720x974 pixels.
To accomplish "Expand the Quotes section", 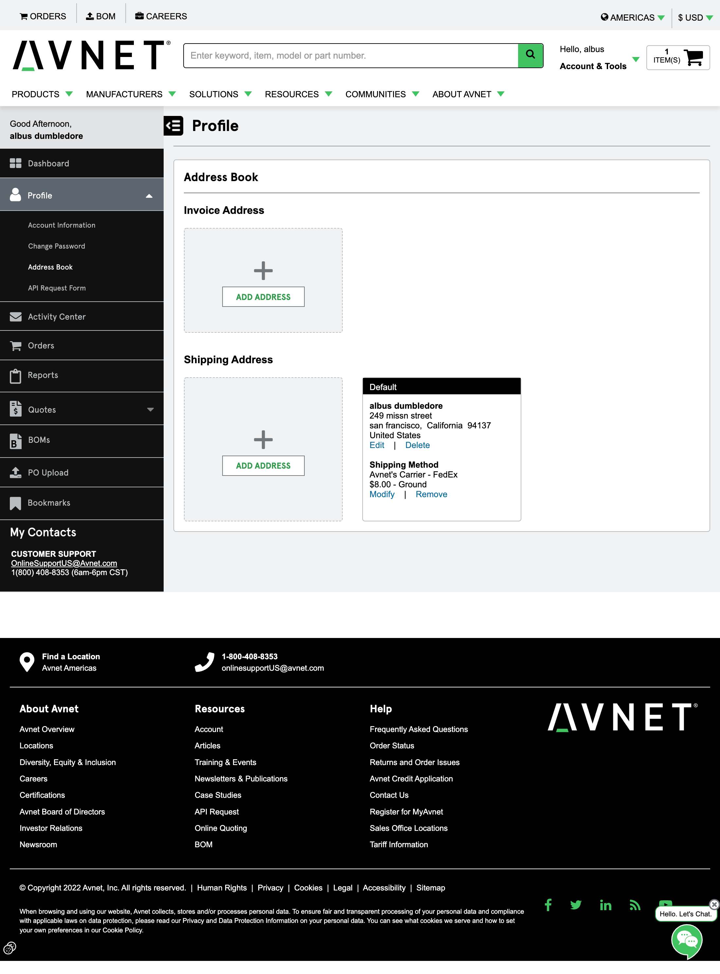I will pos(150,409).
